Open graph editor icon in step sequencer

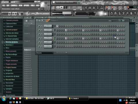coord(120,21)
